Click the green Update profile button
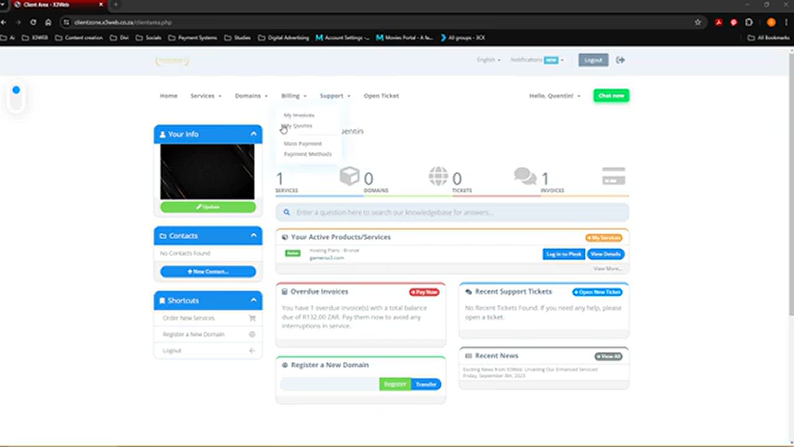Screen dimensions: 794x447 [x=208, y=207]
